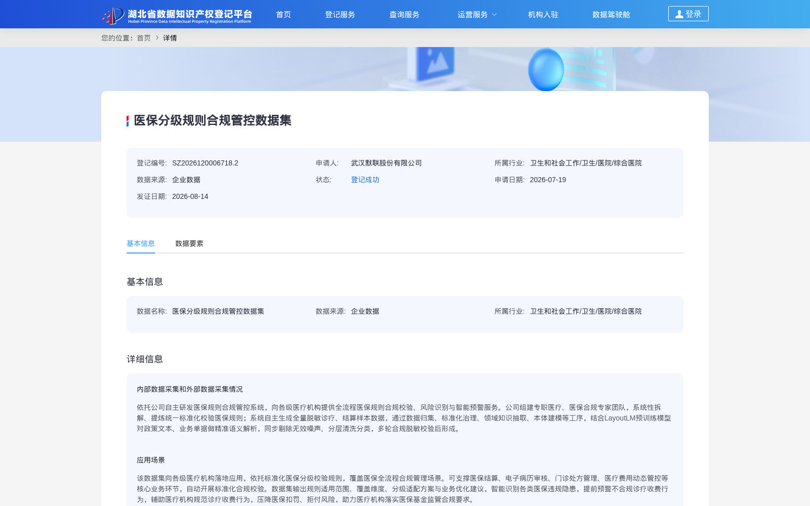The image size is (810, 506).
Task: Open 数据驾驶舱 in navigation
Action: pos(611,15)
